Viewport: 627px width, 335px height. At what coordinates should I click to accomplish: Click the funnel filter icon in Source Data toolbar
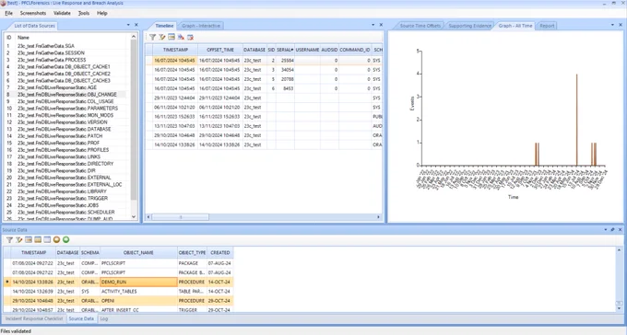[9, 239]
